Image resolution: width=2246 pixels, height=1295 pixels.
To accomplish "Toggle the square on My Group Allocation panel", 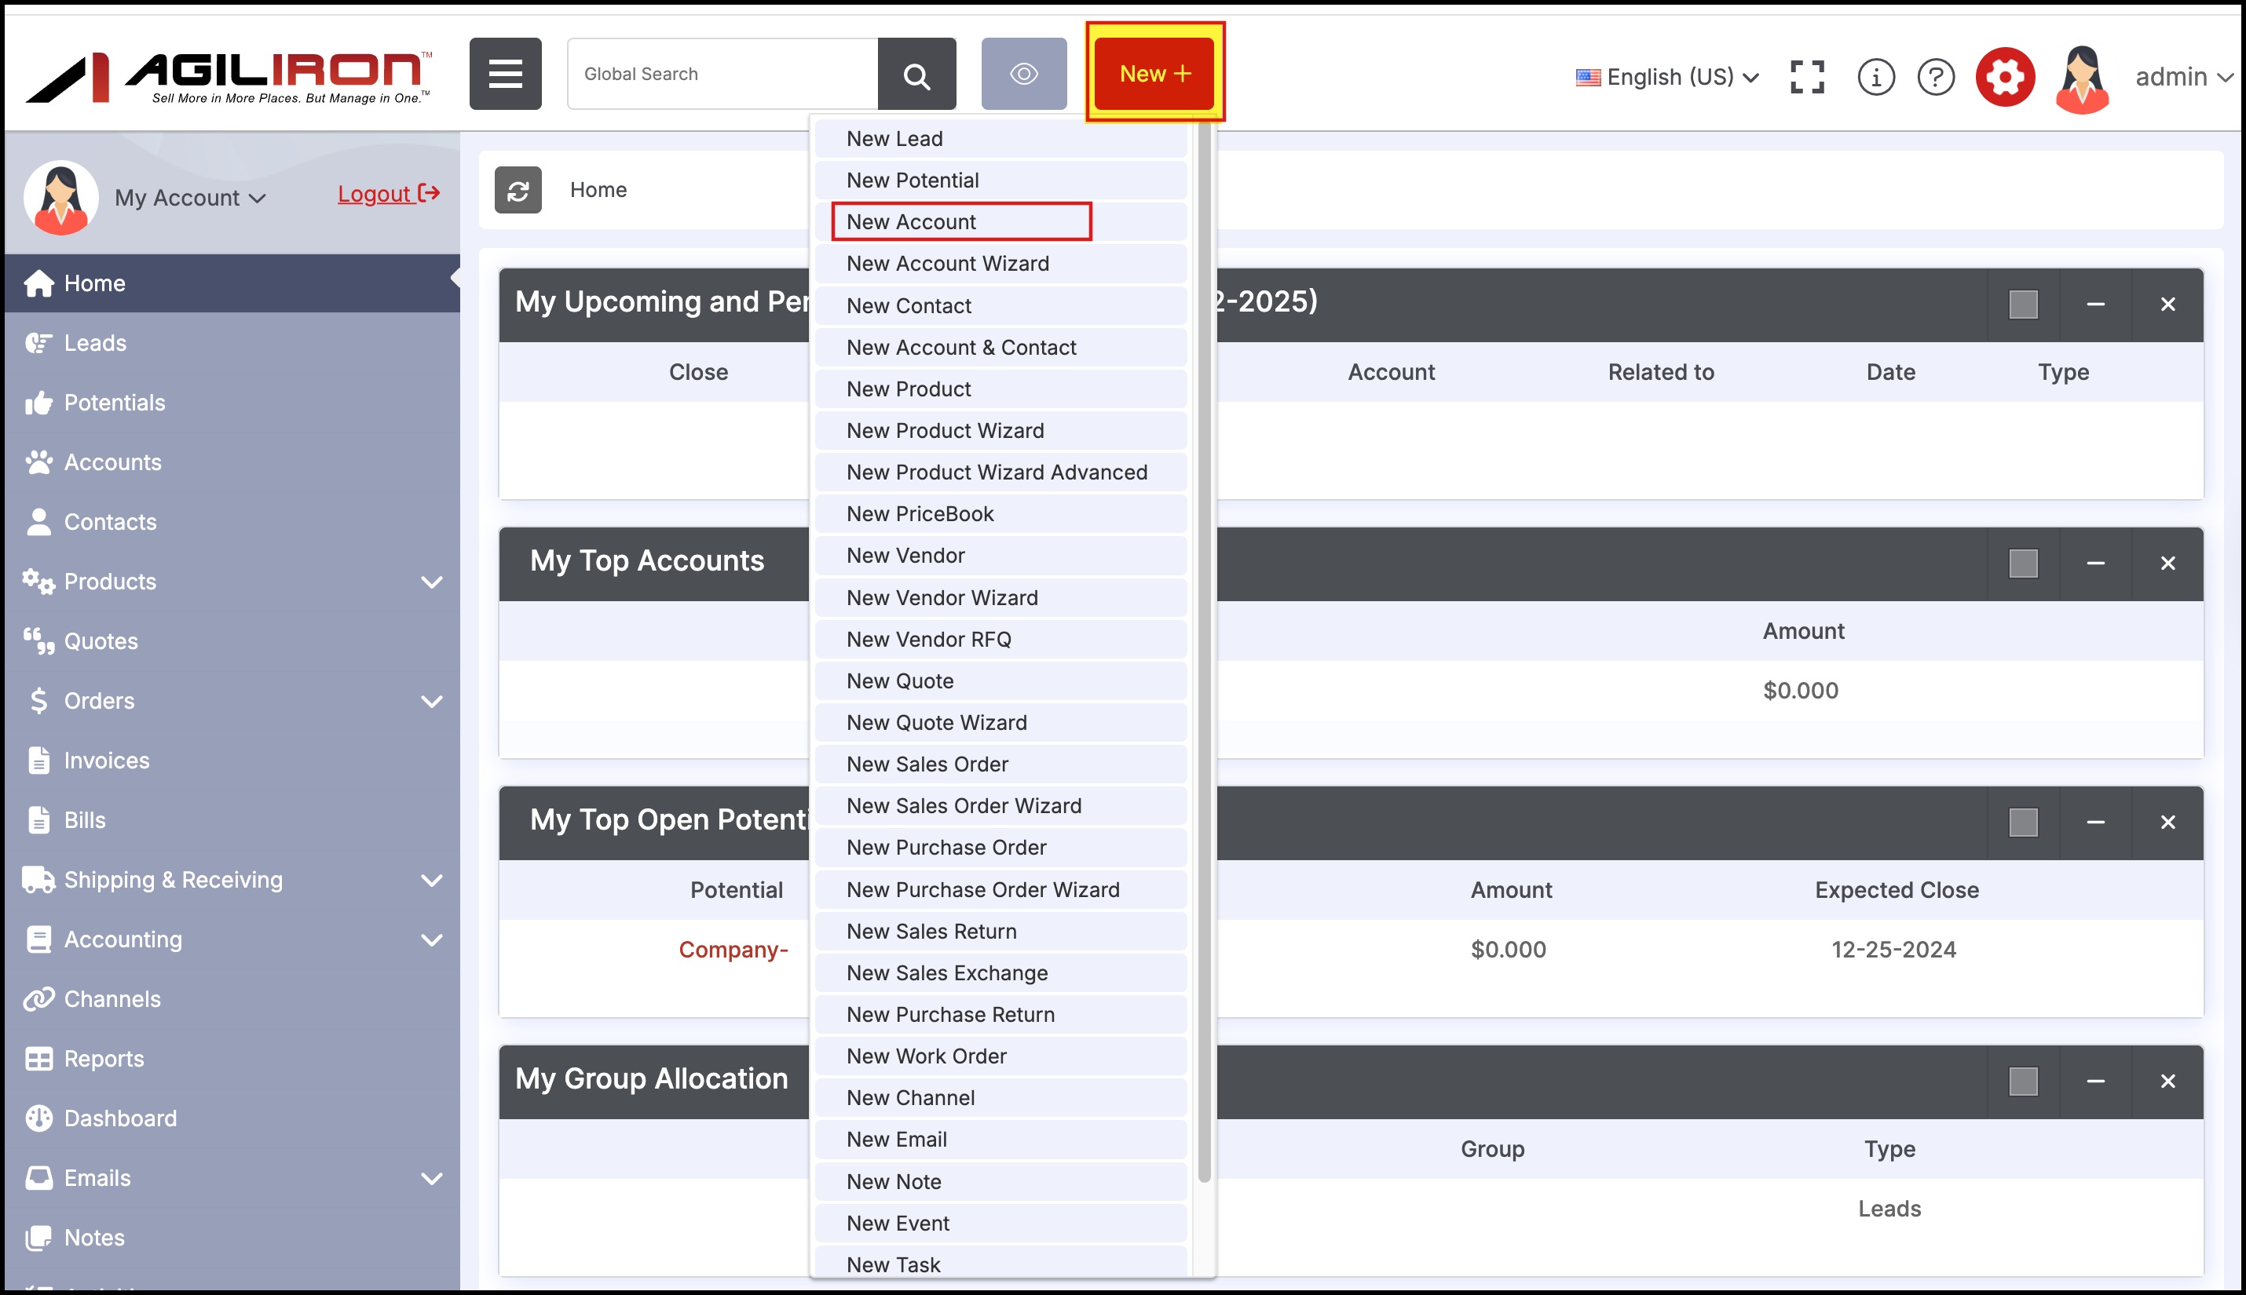I will coord(2023,1081).
